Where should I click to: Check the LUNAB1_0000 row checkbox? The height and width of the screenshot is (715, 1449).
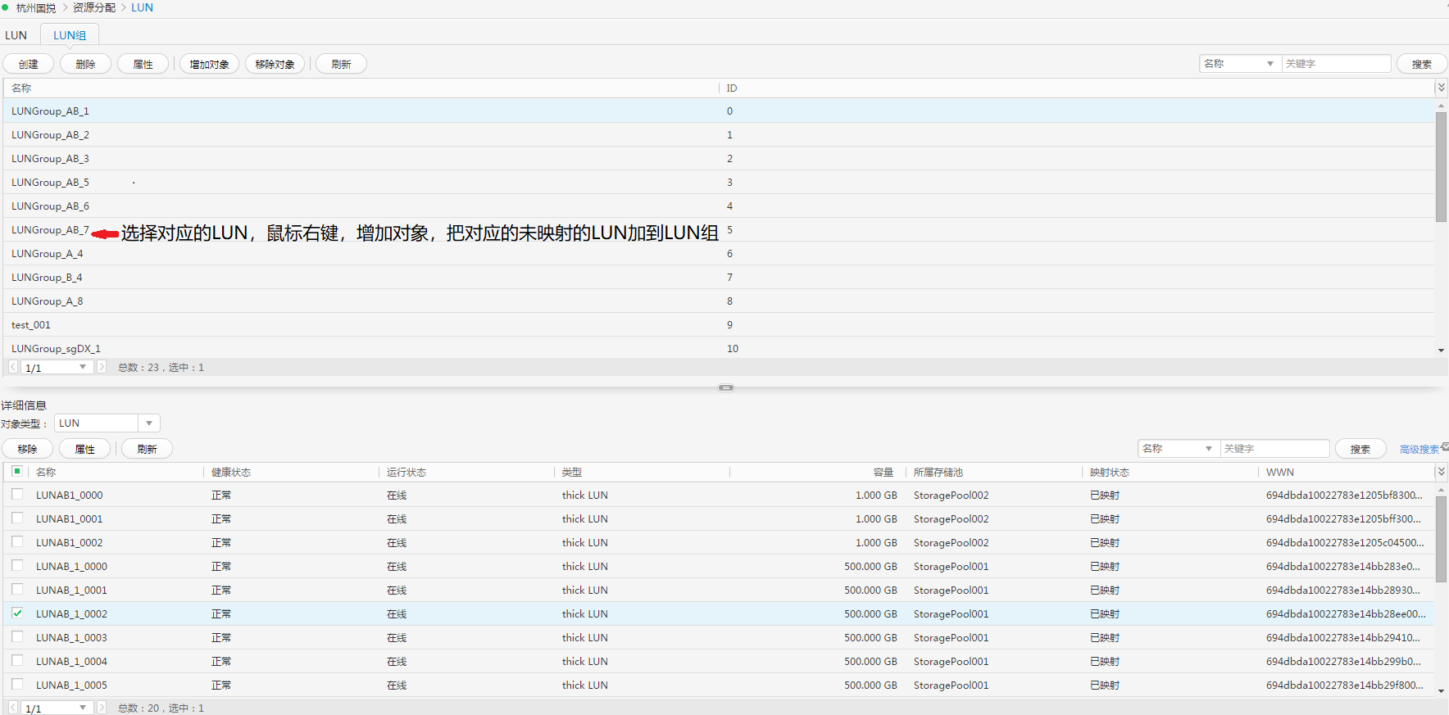(x=17, y=494)
